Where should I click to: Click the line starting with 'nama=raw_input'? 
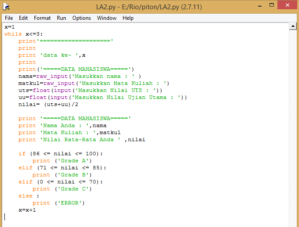coord(80,76)
